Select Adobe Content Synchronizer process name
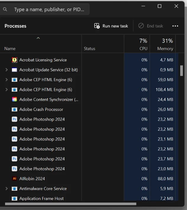 [49, 99]
